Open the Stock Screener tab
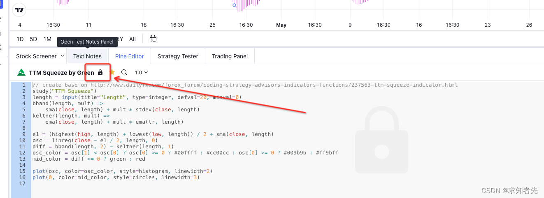Viewport: 544px width, 198px height. [x=36, y=56]
